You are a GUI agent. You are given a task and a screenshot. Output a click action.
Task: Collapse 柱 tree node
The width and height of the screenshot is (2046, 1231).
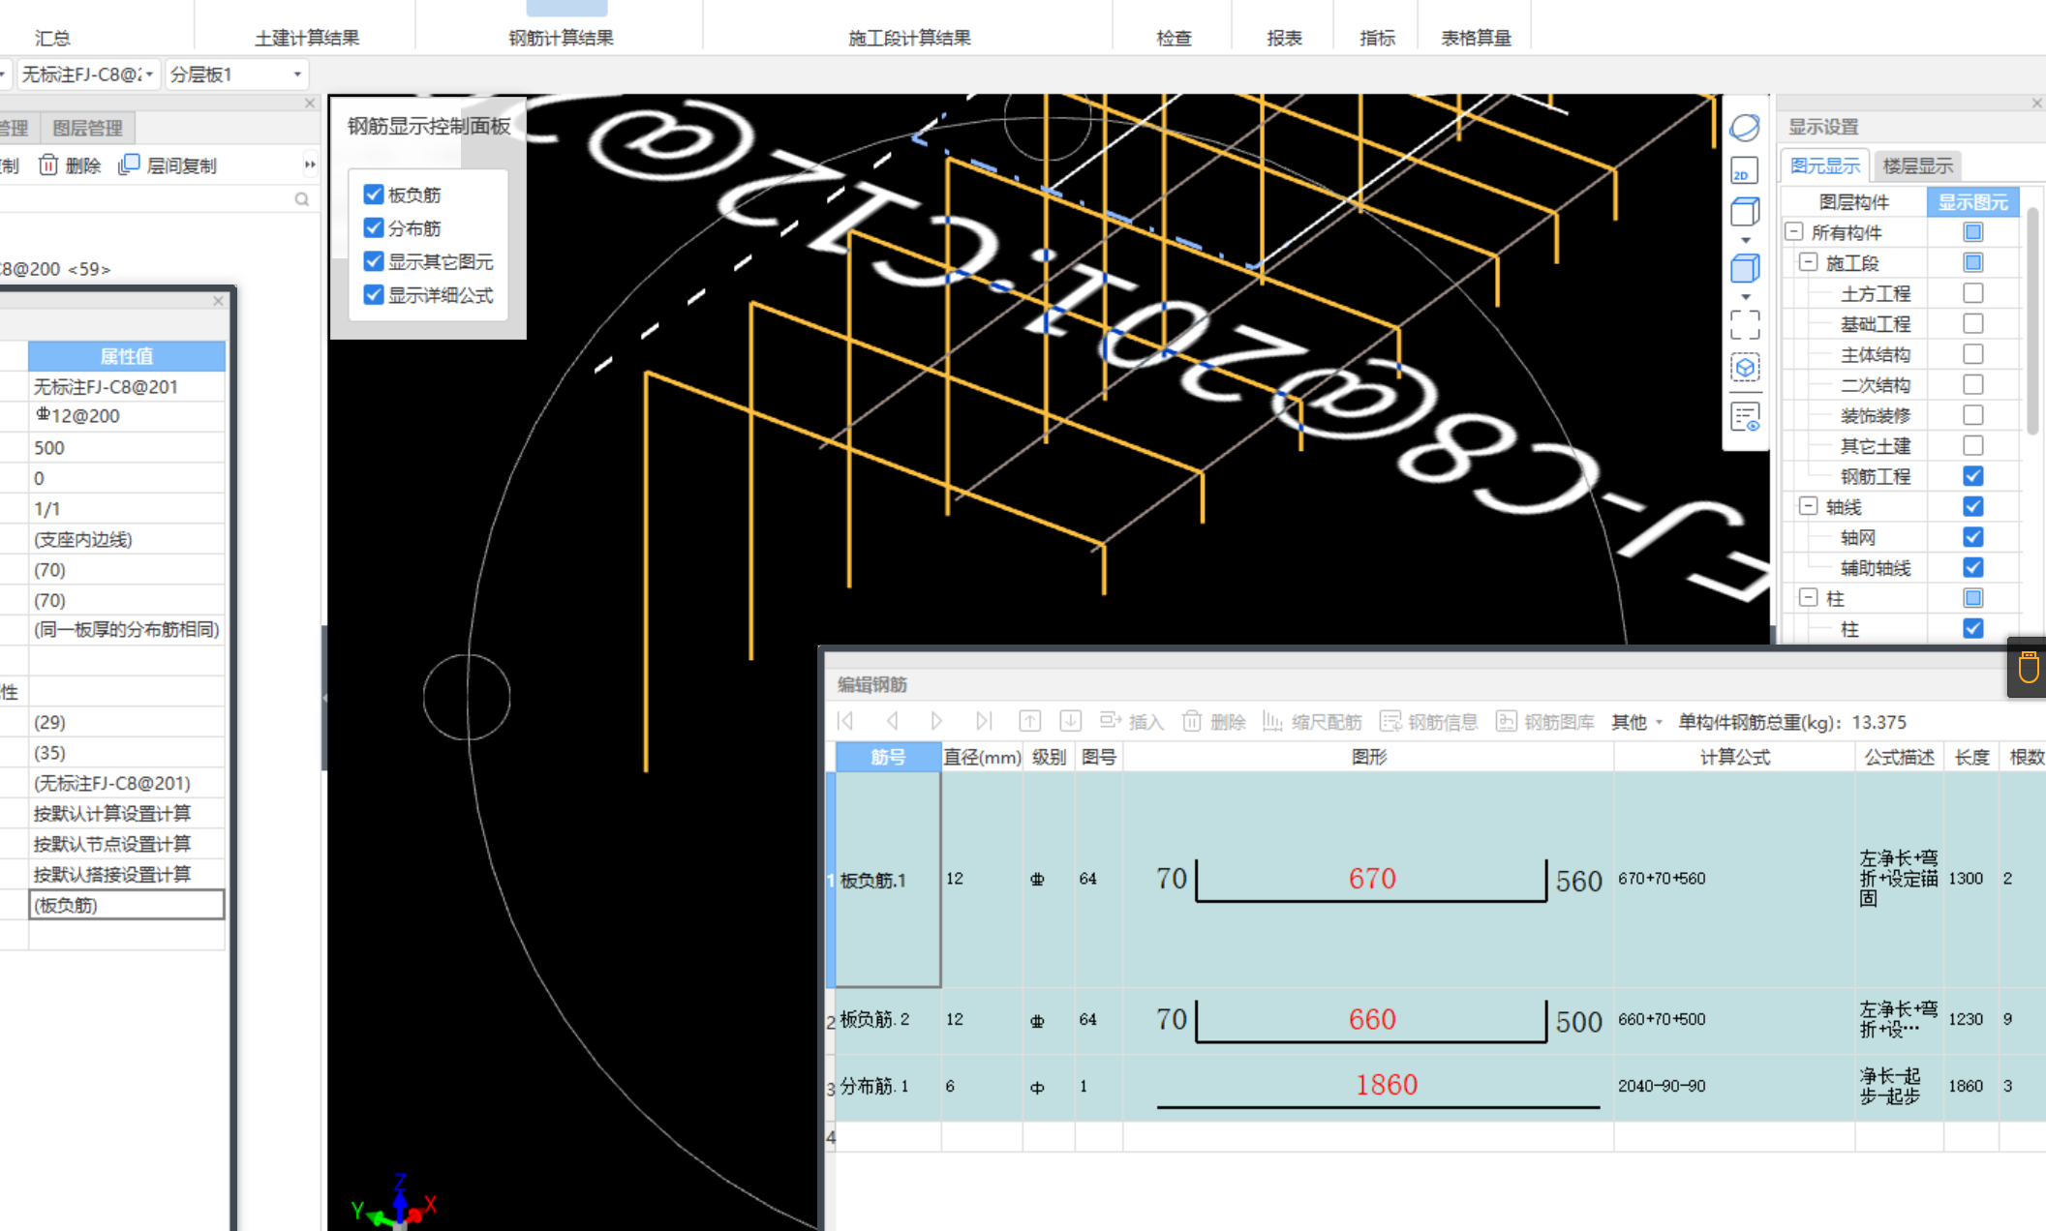pyautogui.click(x=1808, y=598)
